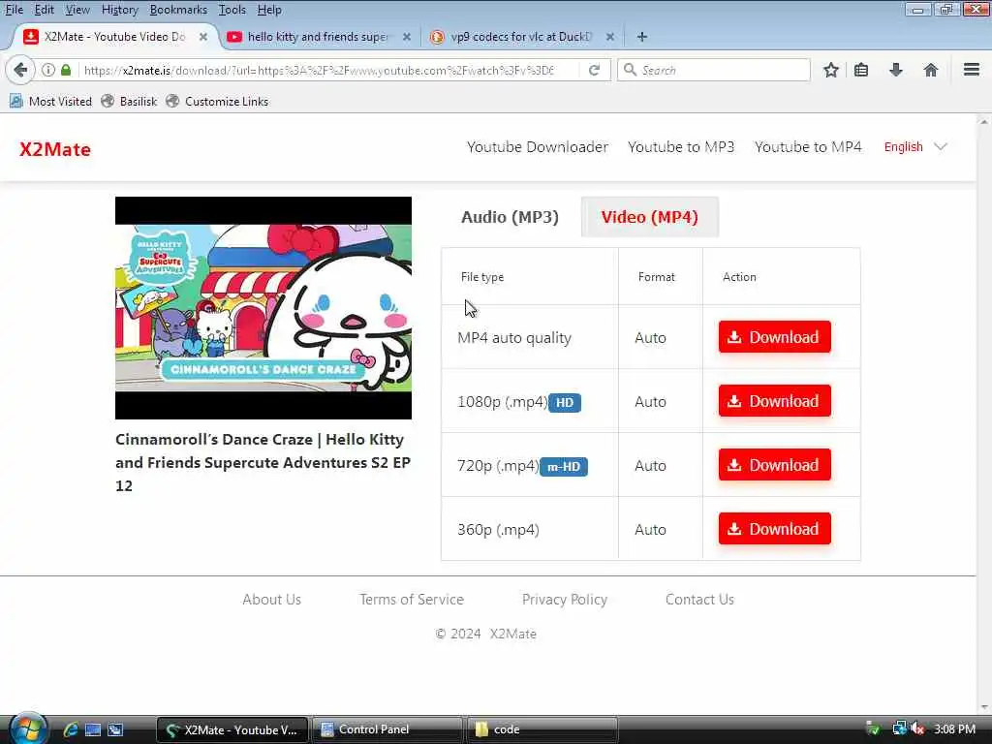The image size is (992, 744).
Task: Open the History menu
Action: point(119,10)
